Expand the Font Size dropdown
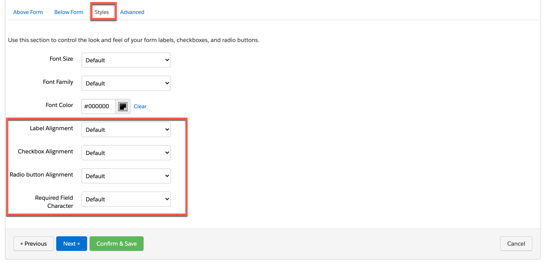Image resolution: width=545 pixels, height=262 pixels. [x=126, y=60]
